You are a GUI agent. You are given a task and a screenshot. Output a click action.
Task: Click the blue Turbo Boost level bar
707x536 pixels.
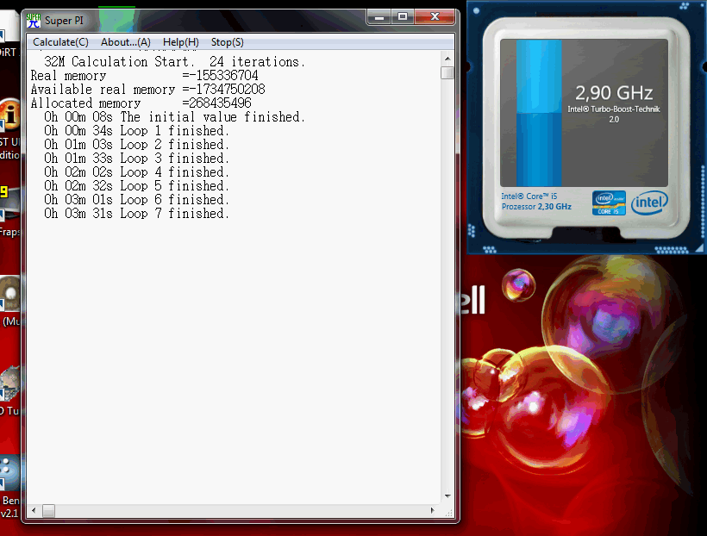[x=539, y=113]
